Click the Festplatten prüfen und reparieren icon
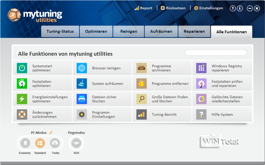 [201, 84]
